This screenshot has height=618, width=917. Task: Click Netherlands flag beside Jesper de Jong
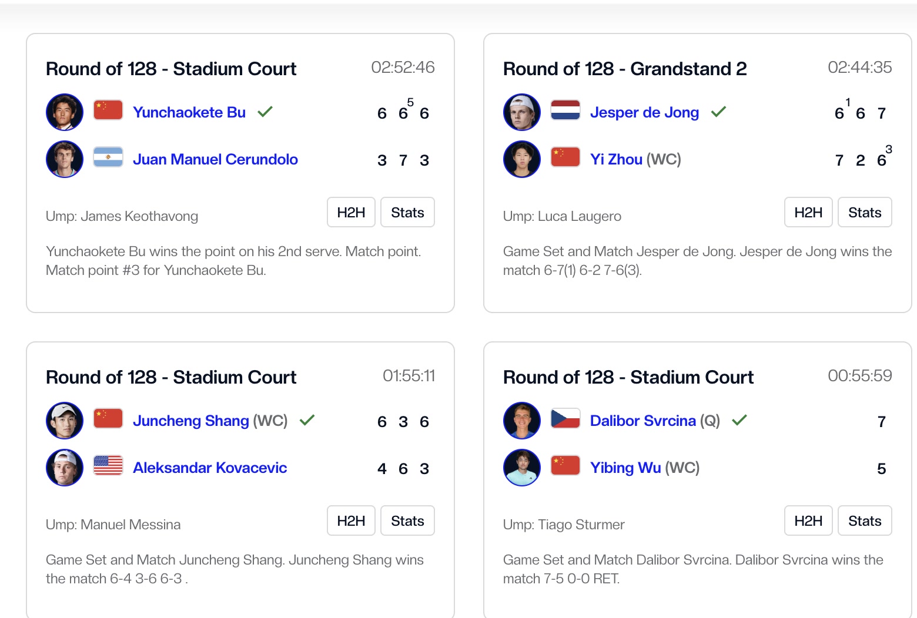point(565,110)
